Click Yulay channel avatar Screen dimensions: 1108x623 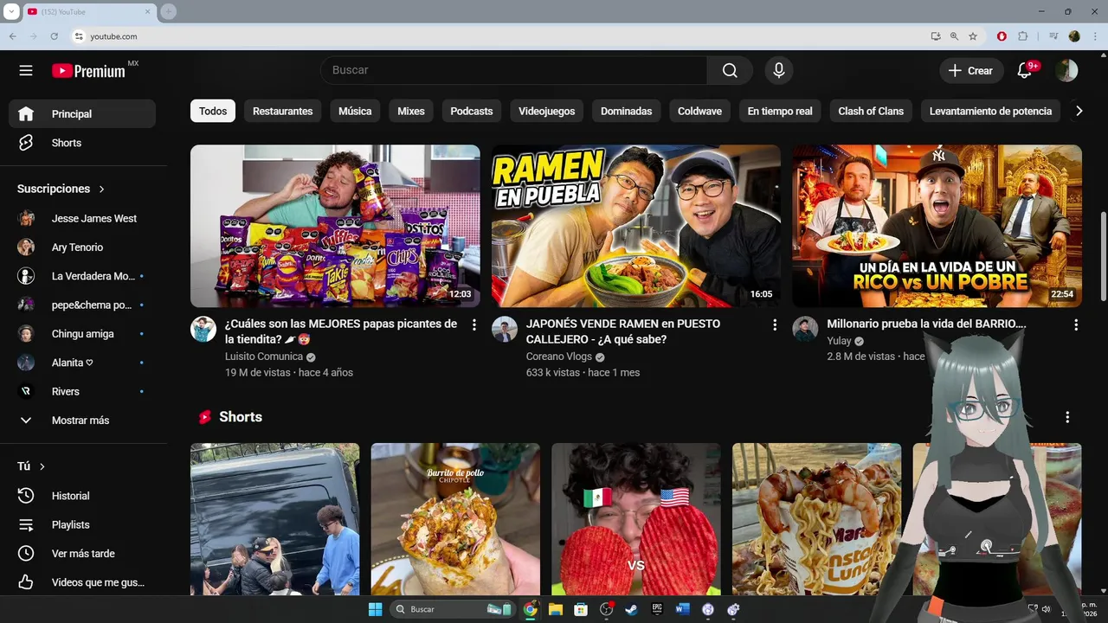click(805, 329)
